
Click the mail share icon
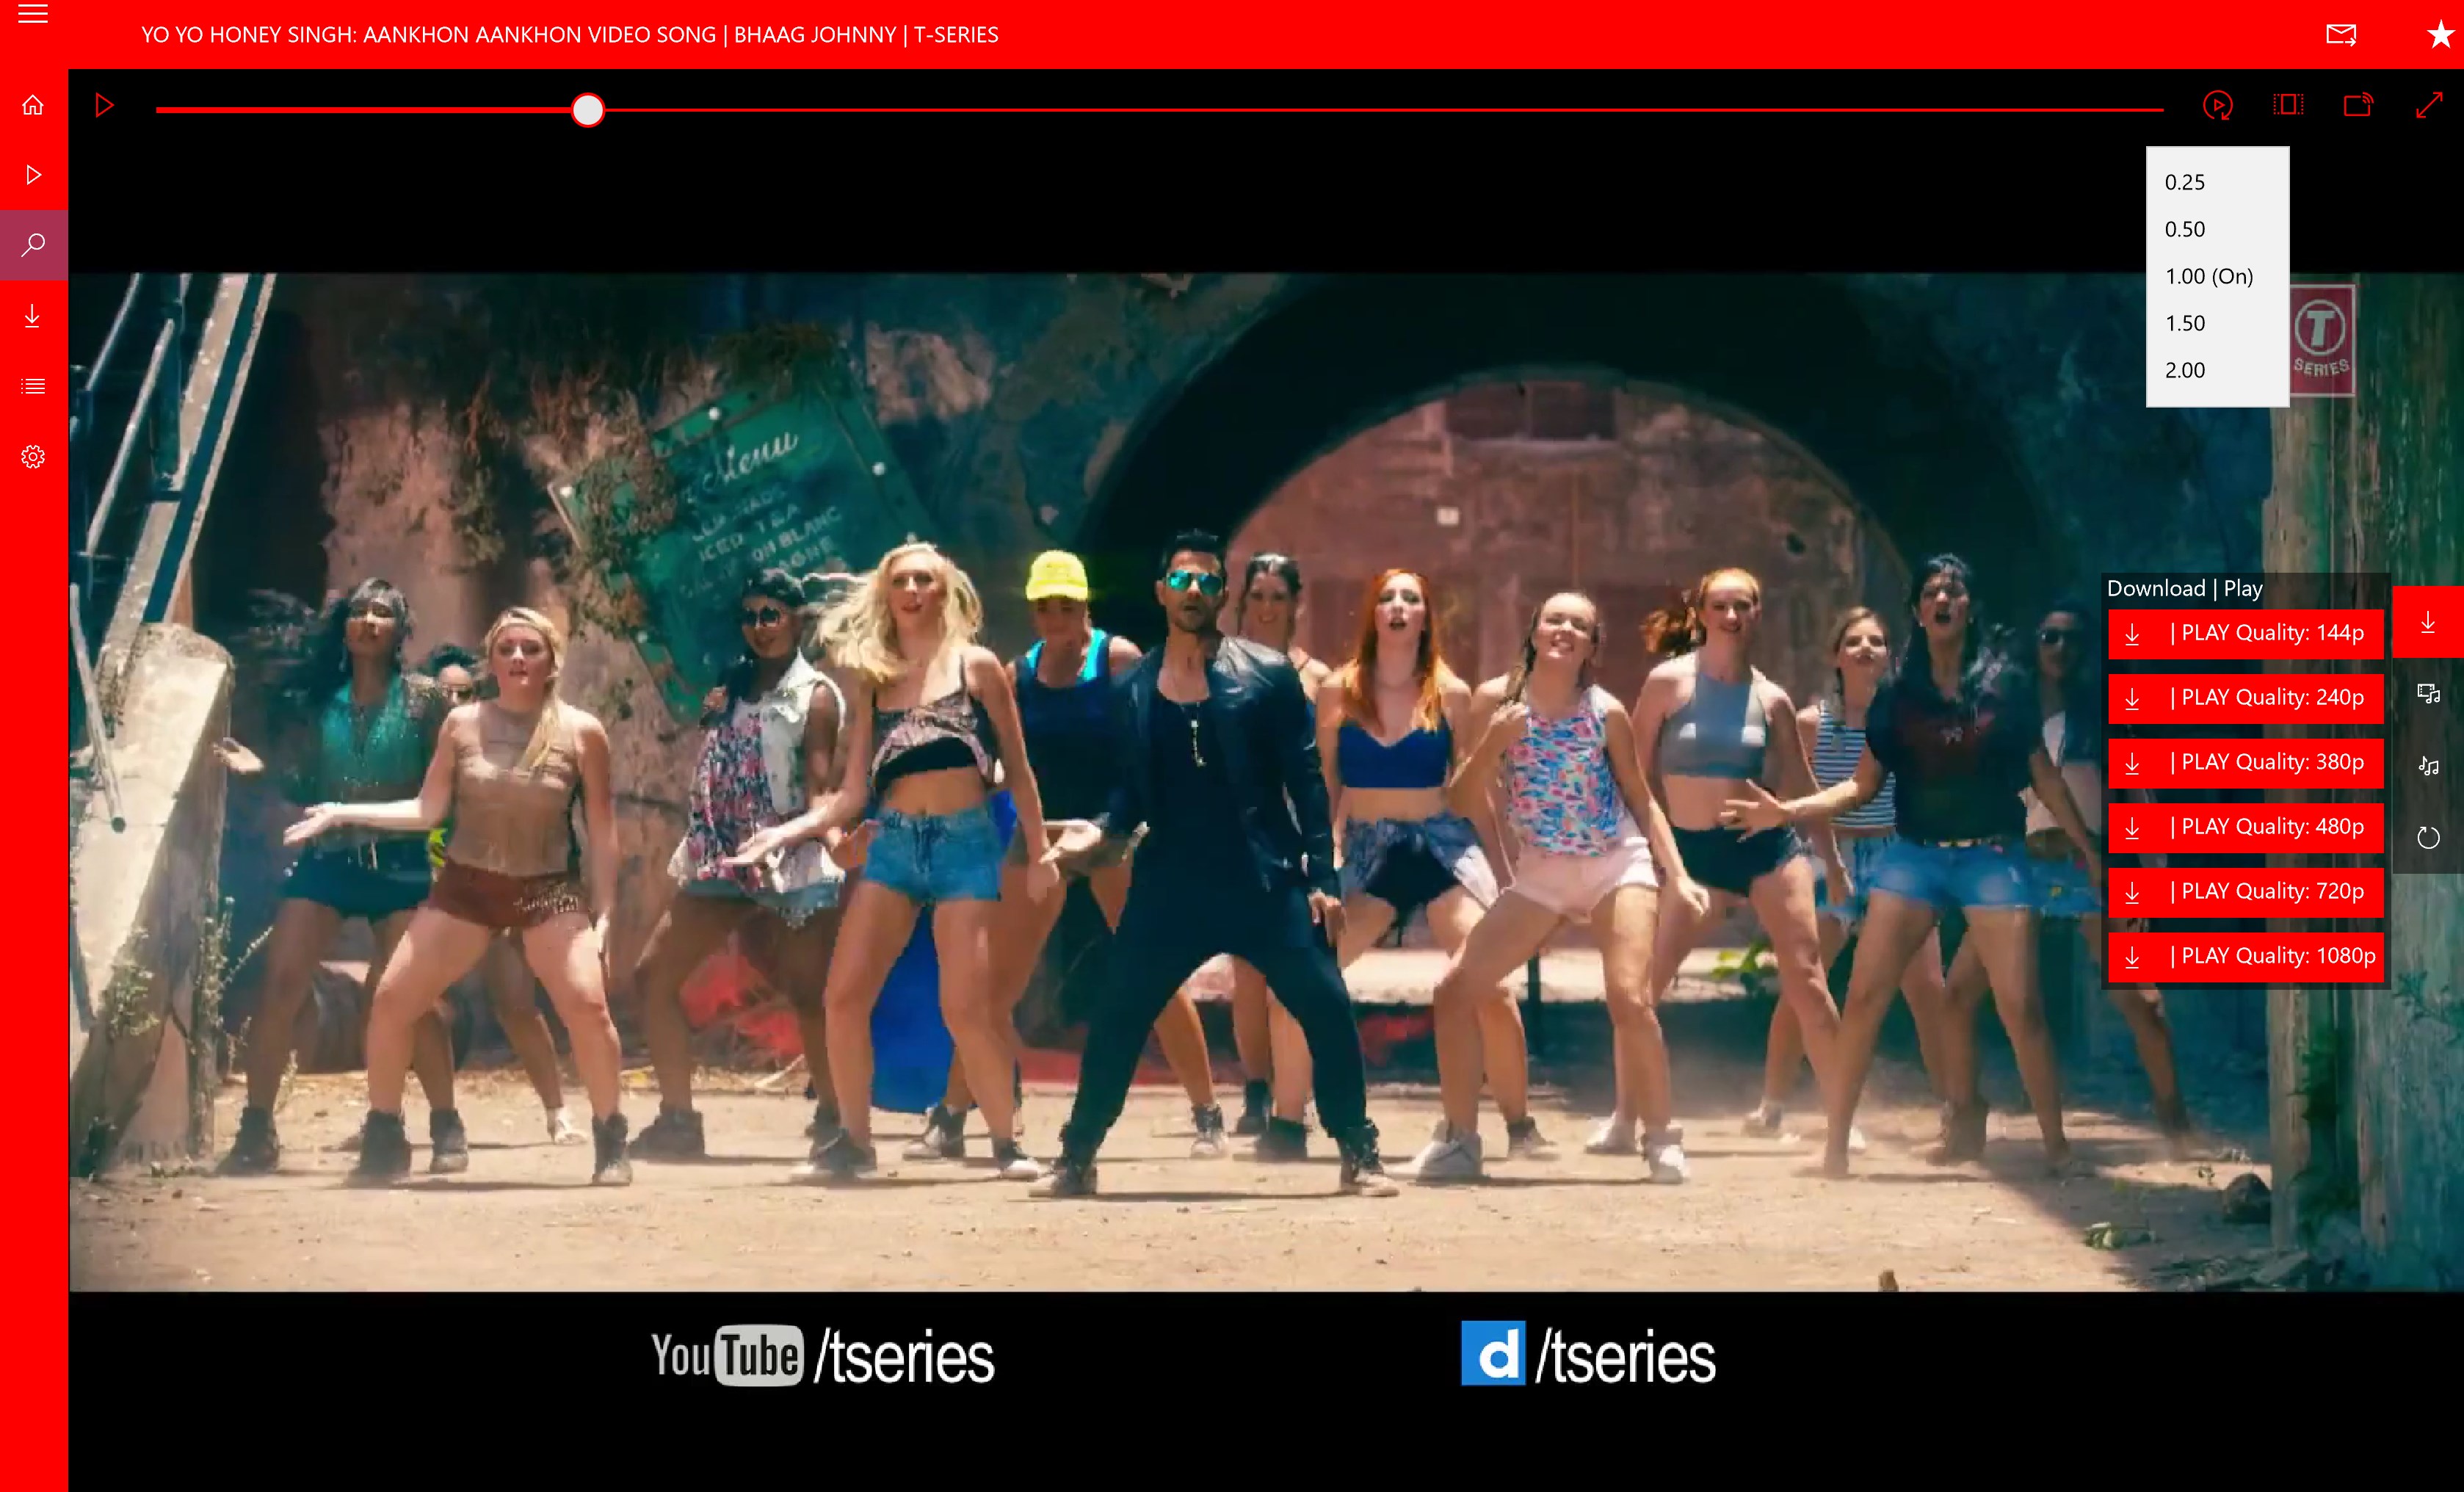pyautogui.click(x=2341, y=35)
